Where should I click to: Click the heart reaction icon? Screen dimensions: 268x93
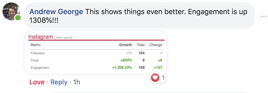coord(155,78)
